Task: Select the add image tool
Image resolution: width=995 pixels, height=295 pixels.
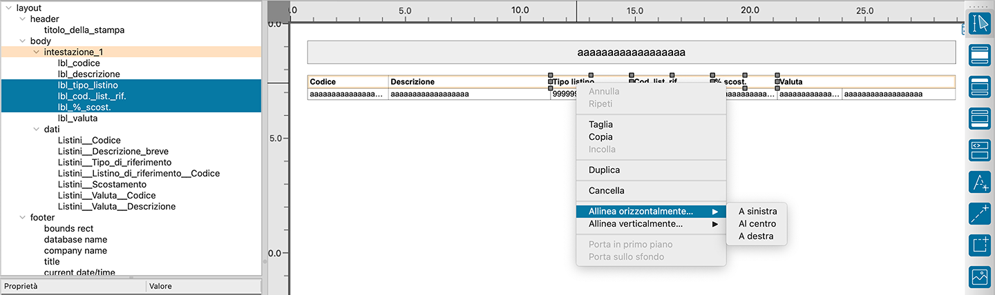Action: [980, 277]
